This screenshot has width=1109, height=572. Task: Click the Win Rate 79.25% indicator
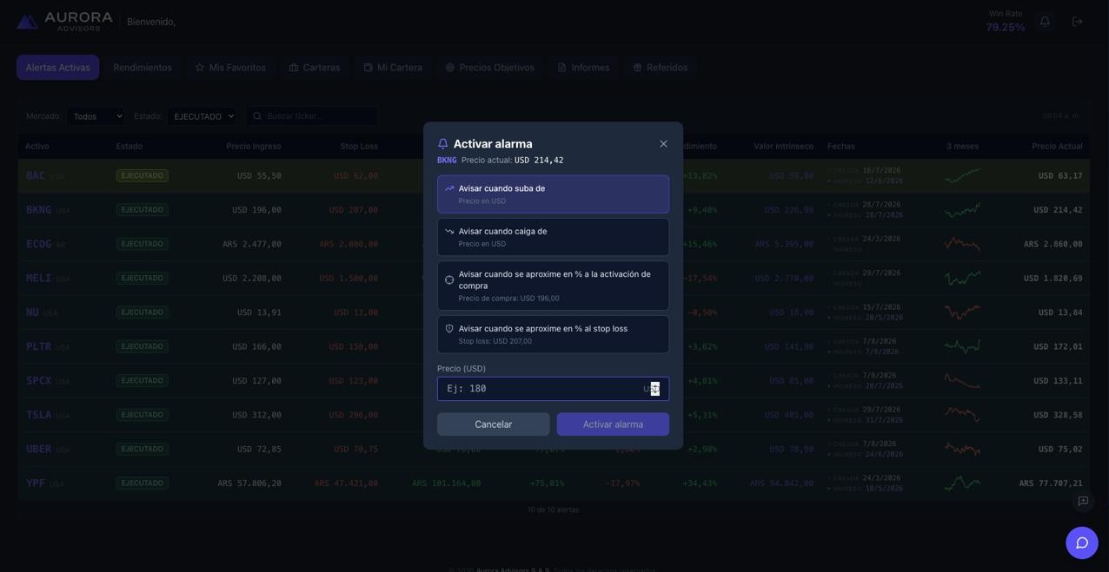click(1006, 22)
